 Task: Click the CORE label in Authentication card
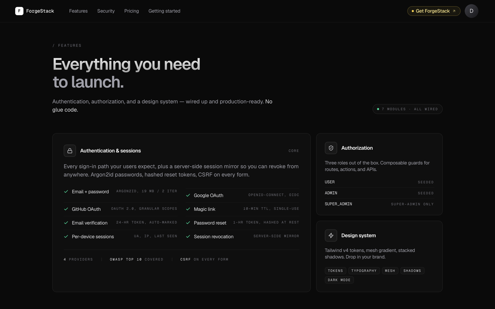coord(294,151)
